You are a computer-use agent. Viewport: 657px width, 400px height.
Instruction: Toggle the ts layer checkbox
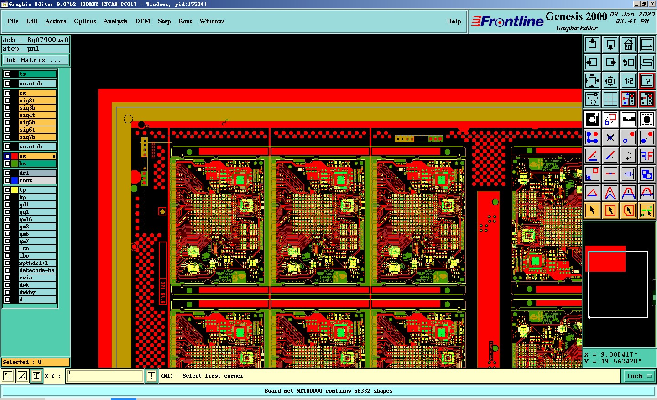click(7, 74)
